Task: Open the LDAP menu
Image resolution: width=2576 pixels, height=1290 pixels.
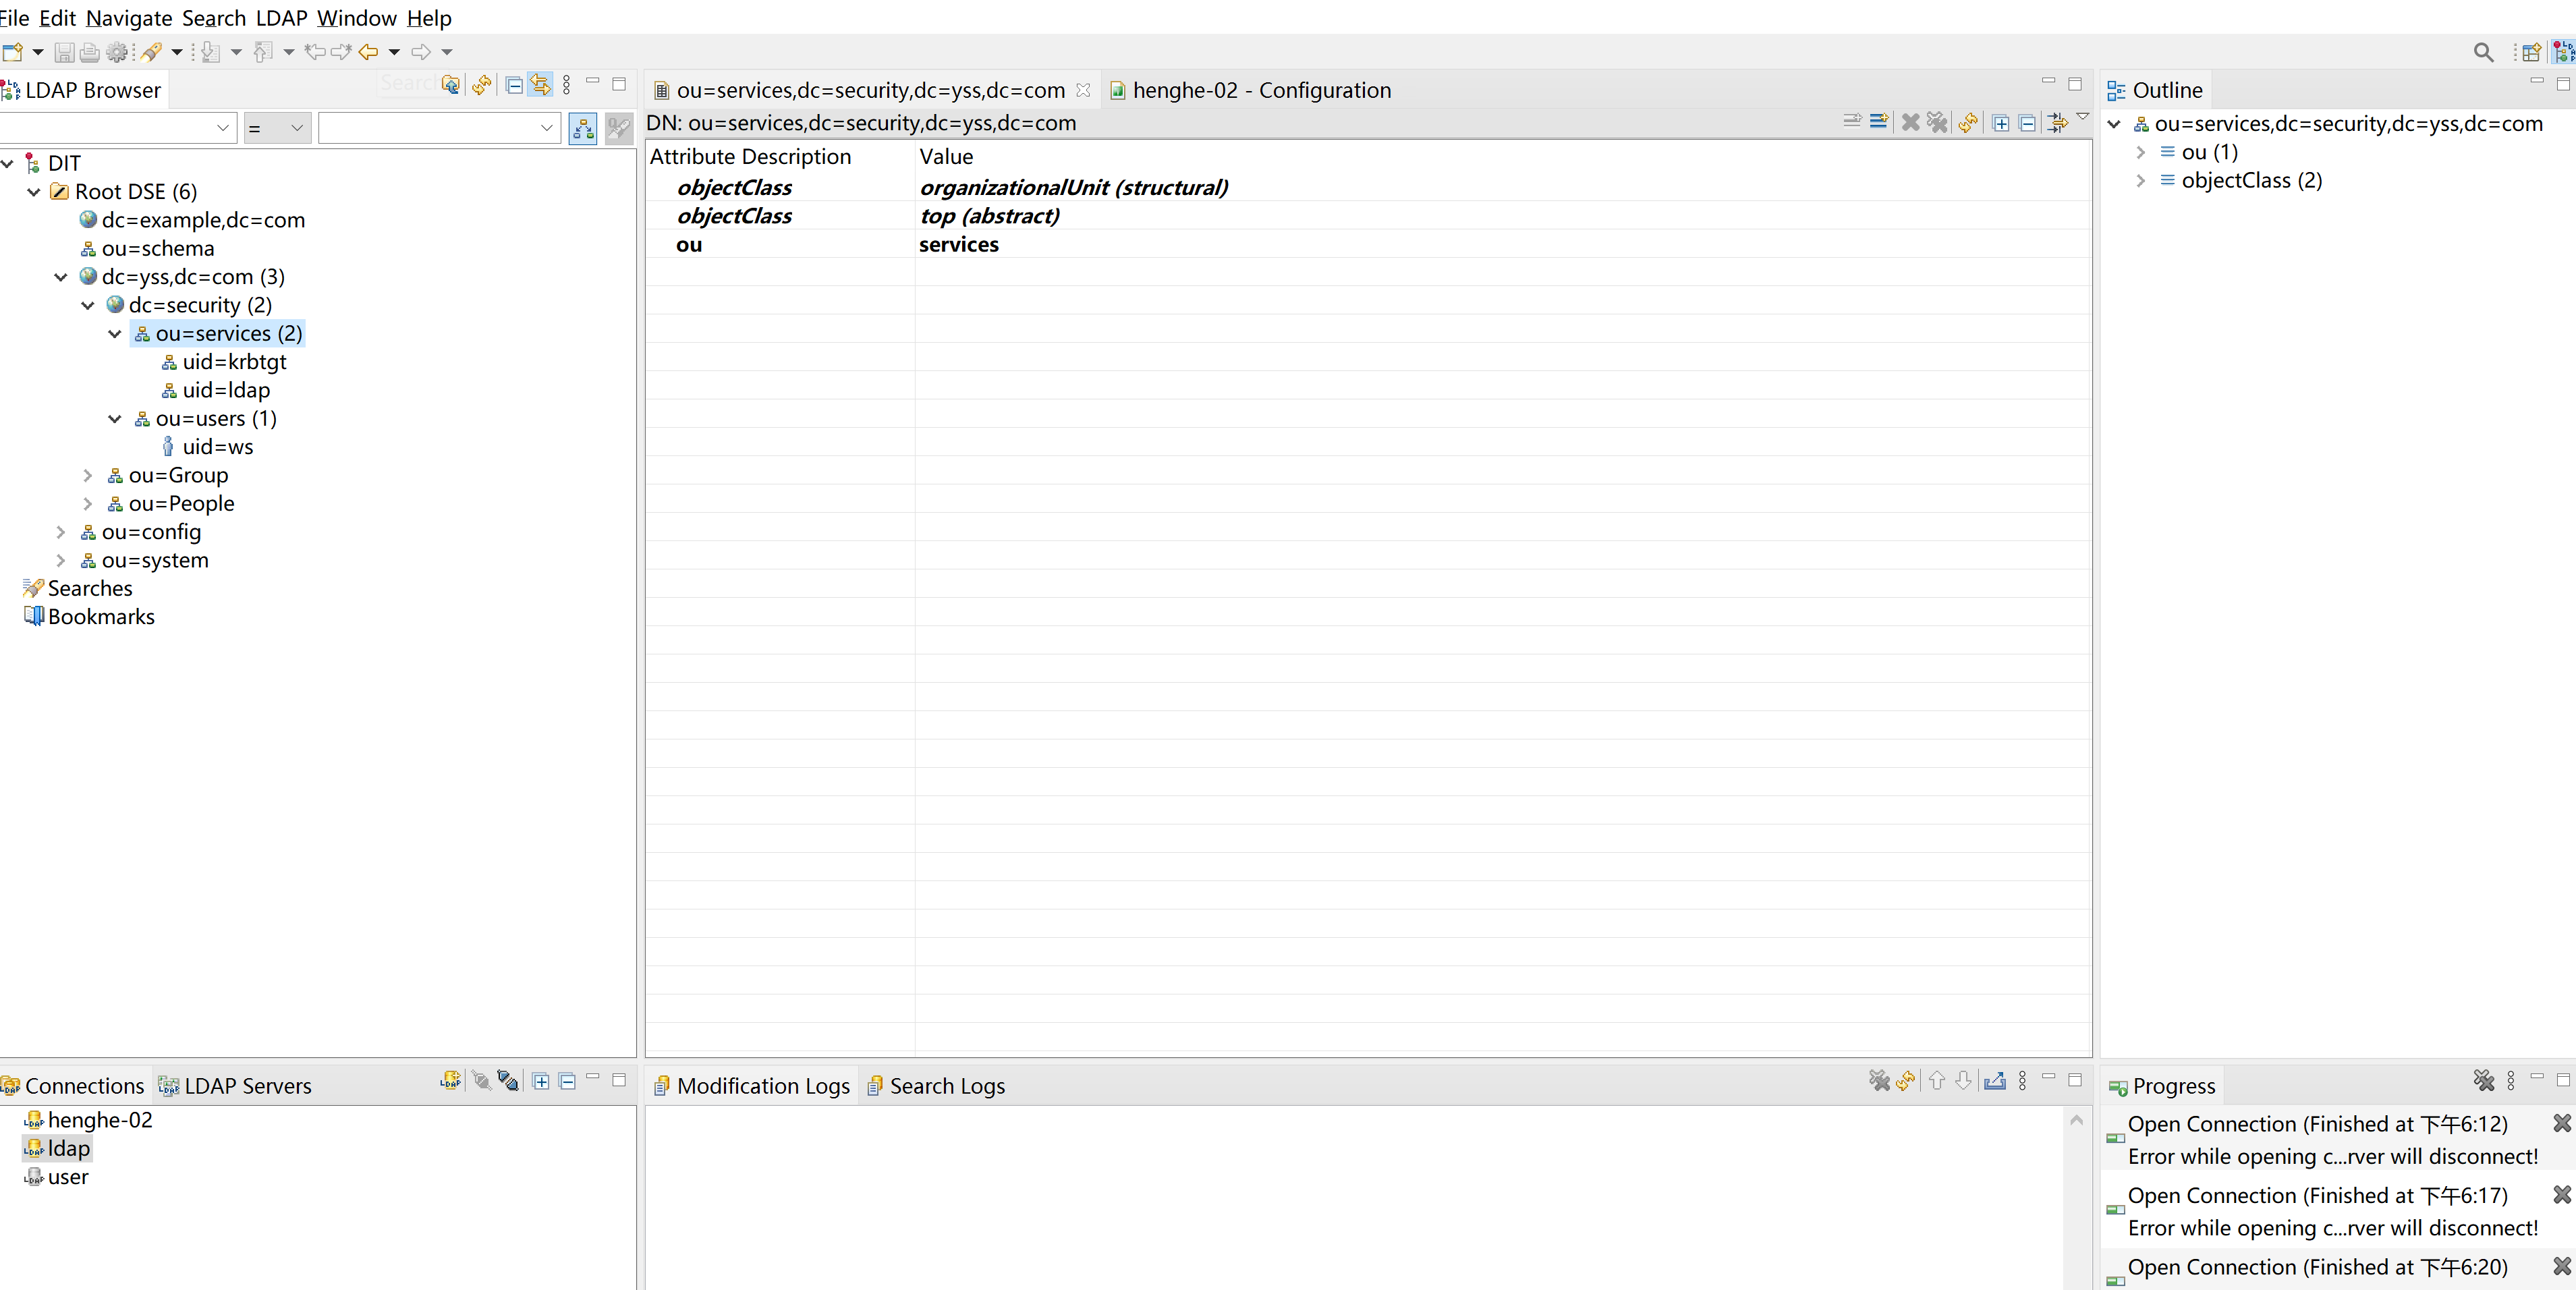Action: tap(281, 18)
